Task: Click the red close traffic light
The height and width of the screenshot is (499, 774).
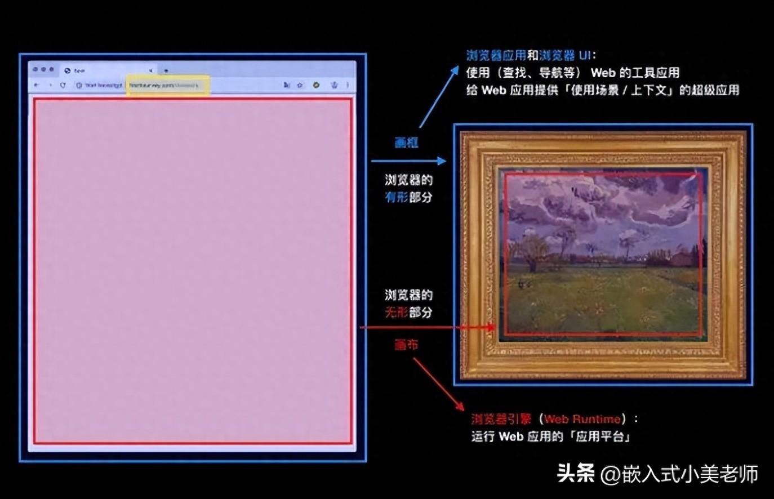Action: [35, 69]
